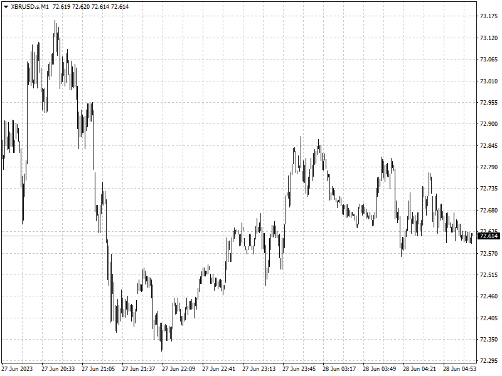Click the 27 Jun 23:13 time label
502x376 pixels.
point(259,369)
